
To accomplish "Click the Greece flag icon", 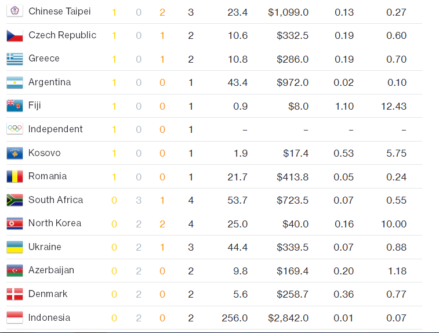I will point(14,59).
